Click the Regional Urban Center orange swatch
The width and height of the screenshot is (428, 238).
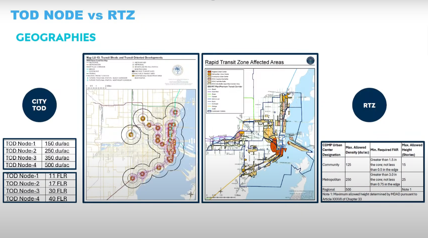click(x=209, y=71)
